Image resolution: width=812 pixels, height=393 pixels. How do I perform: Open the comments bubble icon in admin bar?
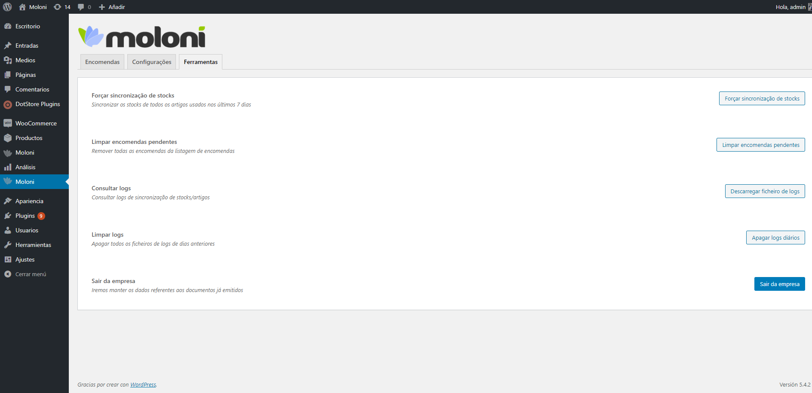point(81,7)
